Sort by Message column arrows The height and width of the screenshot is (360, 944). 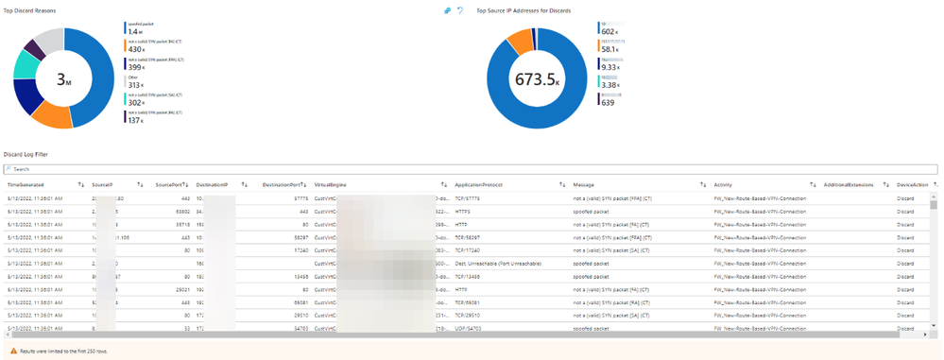click(x=703, y=185)
